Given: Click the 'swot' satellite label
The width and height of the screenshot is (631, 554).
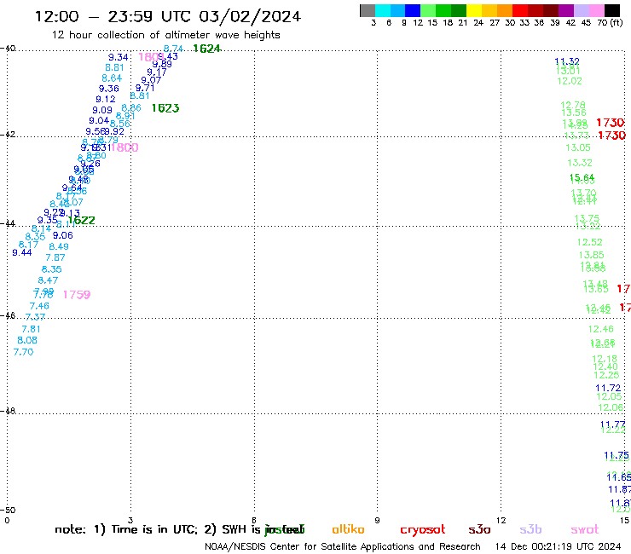Looking at the screenshot, I should coord(585,529).
